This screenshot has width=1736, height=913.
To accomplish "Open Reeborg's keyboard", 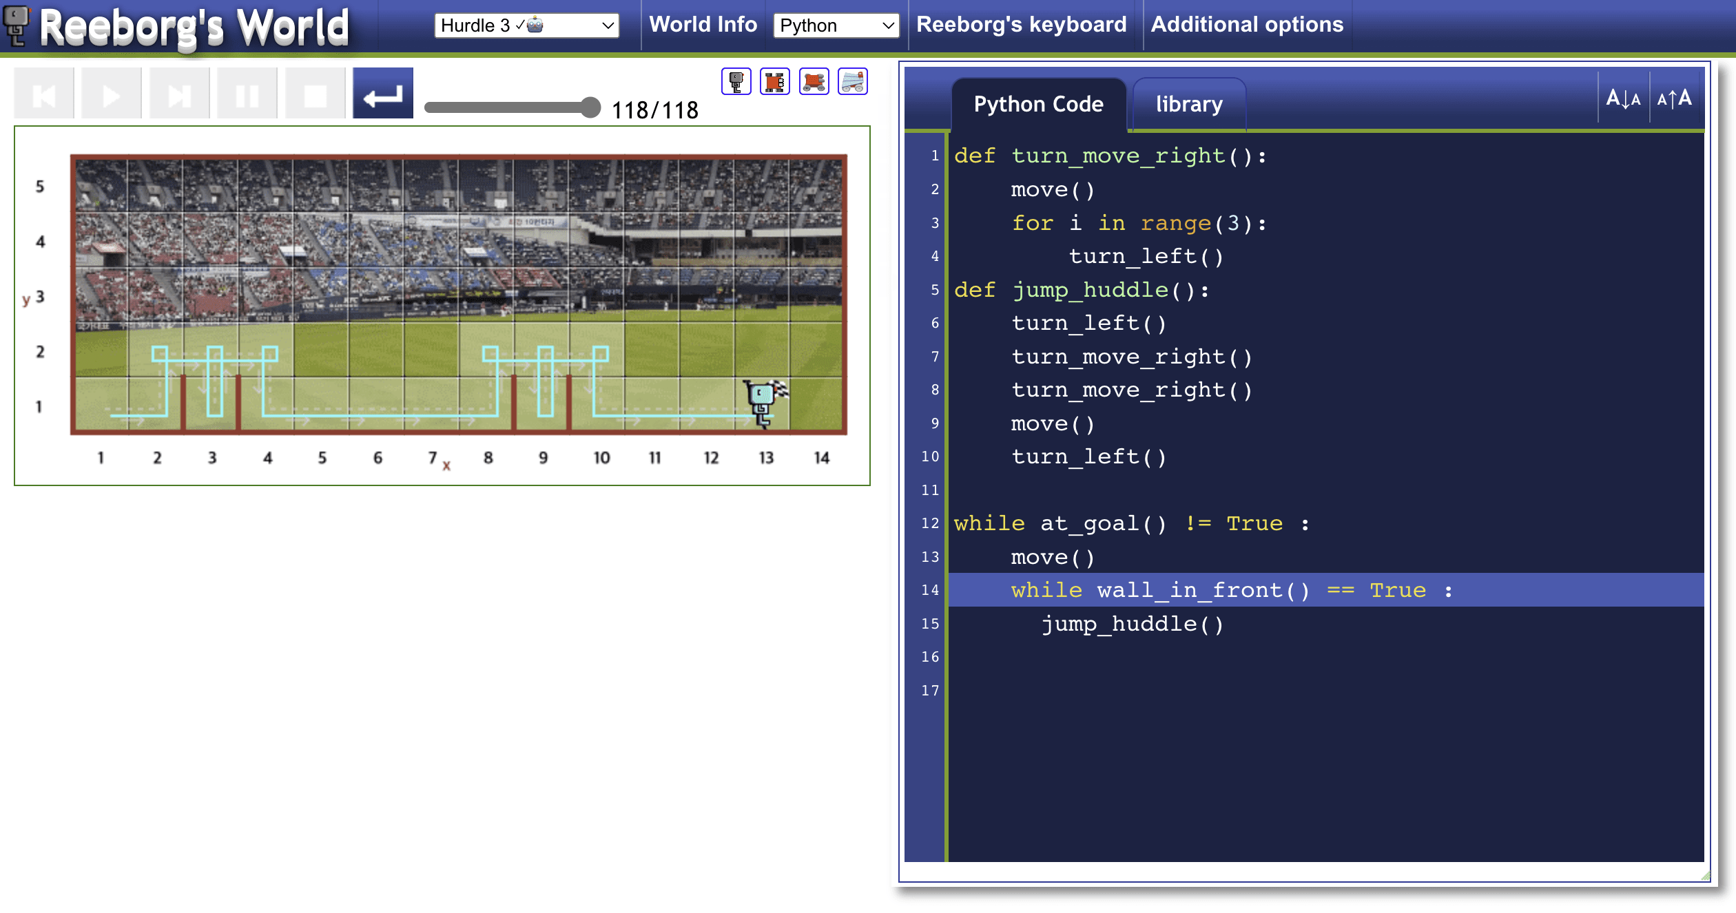I will pos(1021,25).
